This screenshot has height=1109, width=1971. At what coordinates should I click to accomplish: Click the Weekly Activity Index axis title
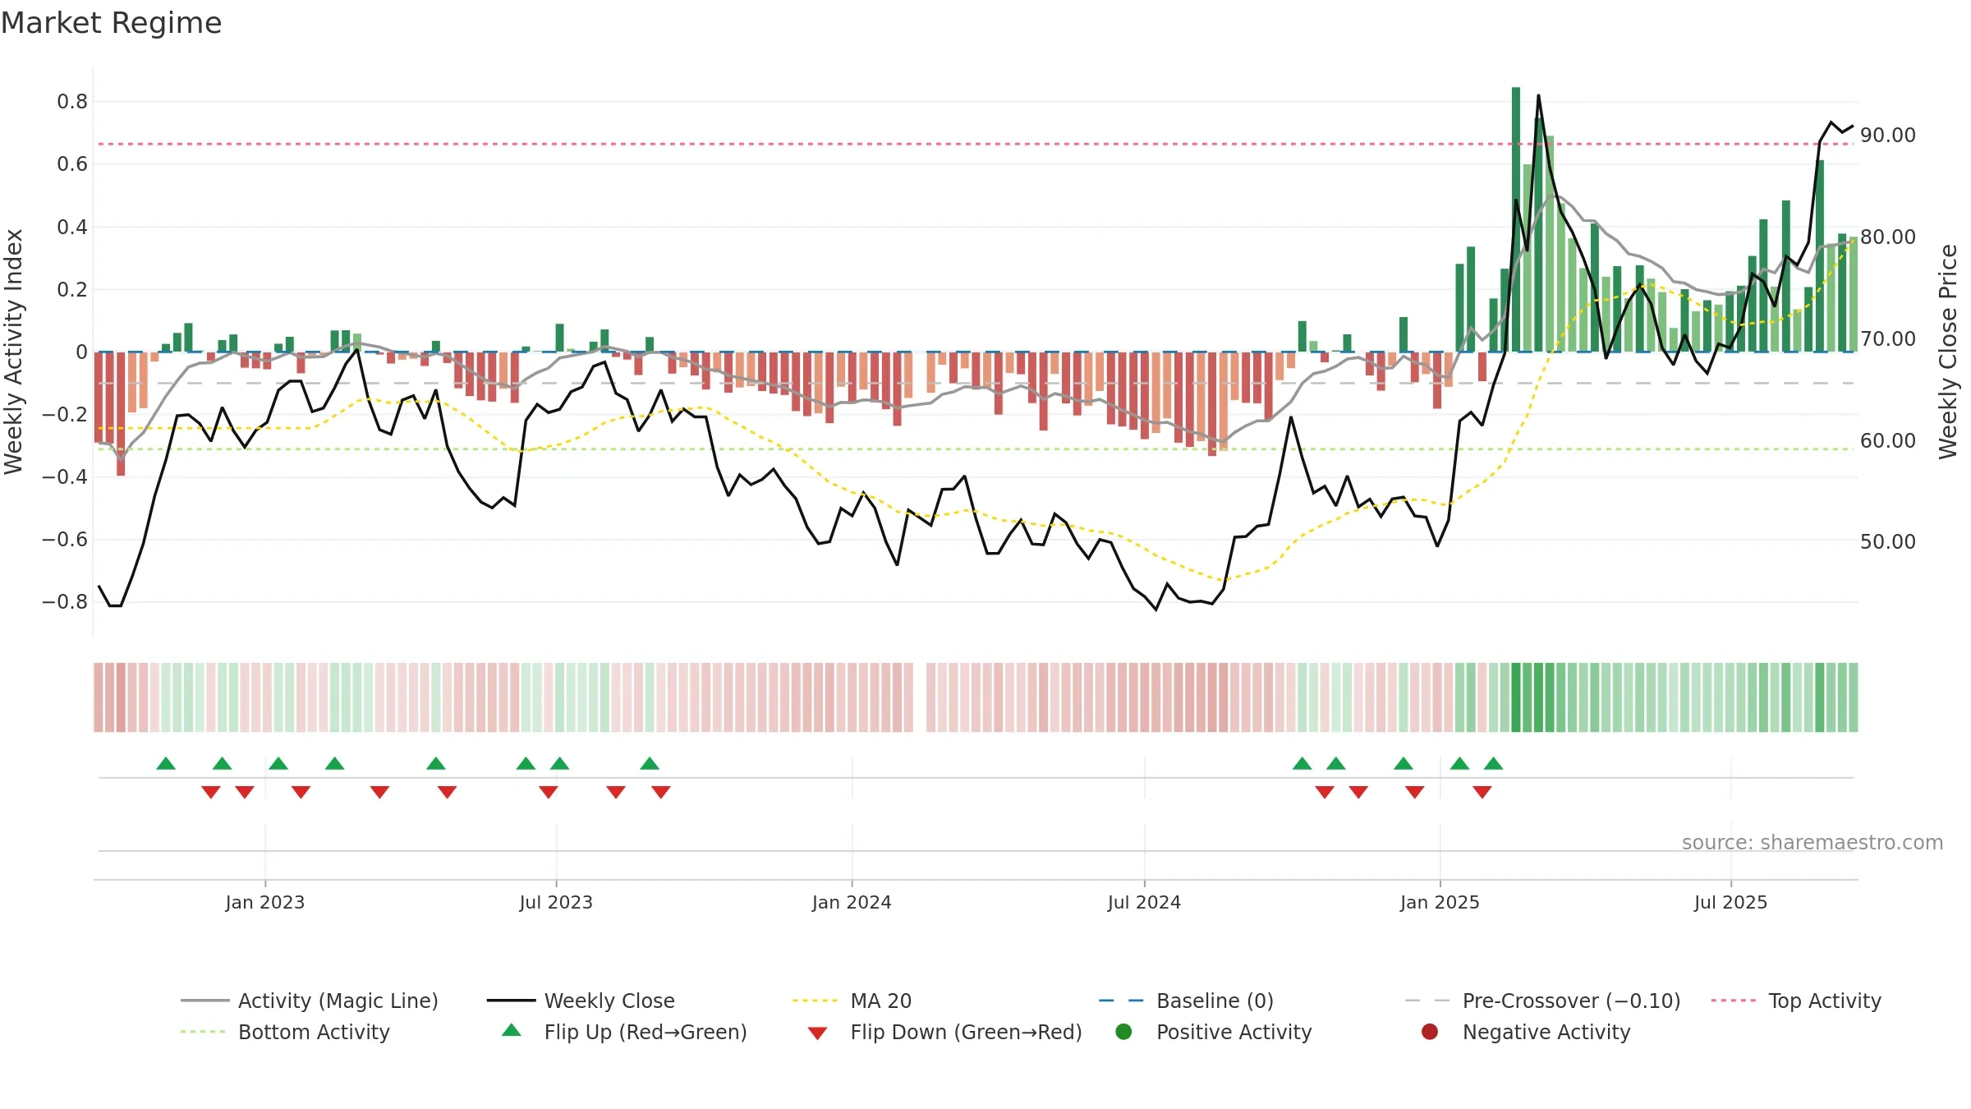(13, 352)
